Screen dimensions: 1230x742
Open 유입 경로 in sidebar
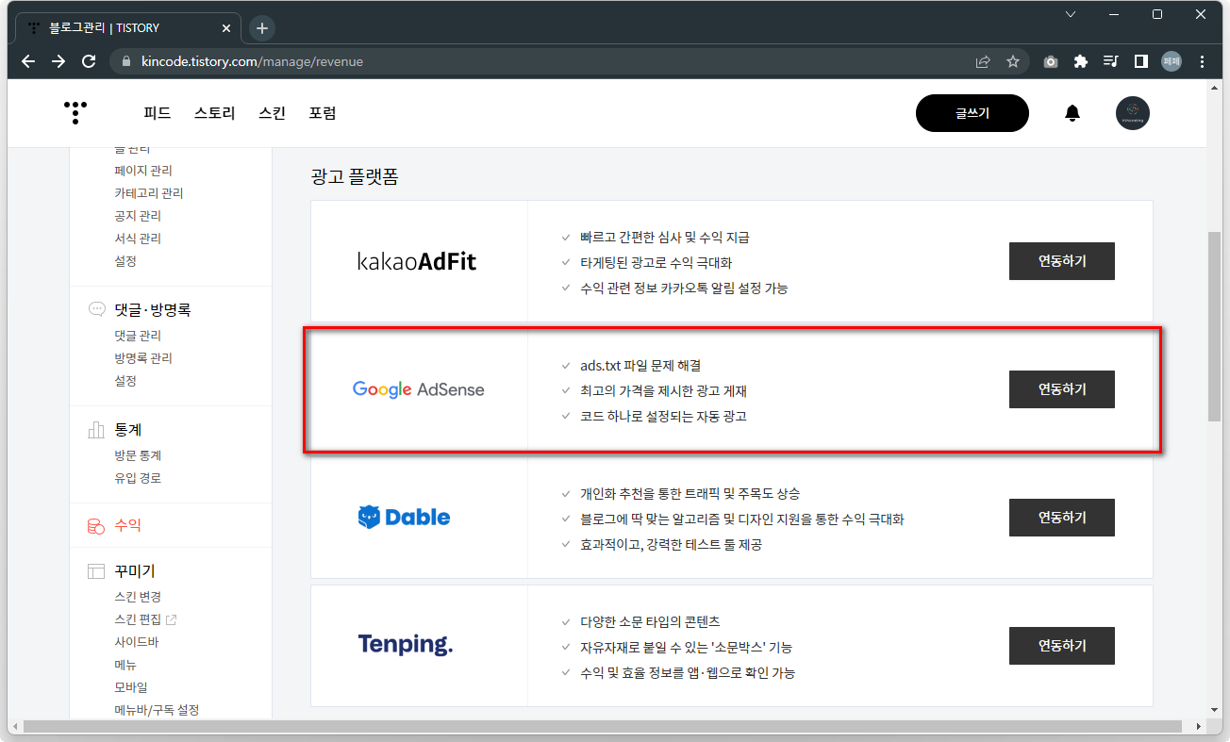pyautogui.click(x=138, y=478)
